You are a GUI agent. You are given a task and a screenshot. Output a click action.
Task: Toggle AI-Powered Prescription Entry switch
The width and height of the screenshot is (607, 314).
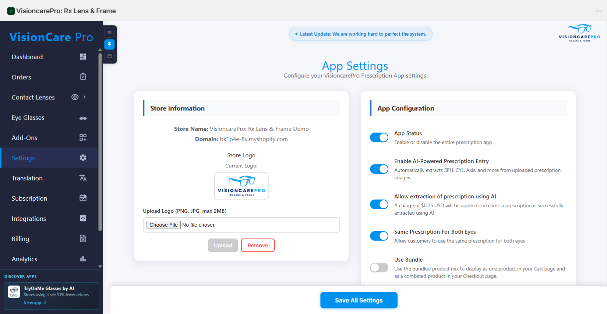click(379, 169)
